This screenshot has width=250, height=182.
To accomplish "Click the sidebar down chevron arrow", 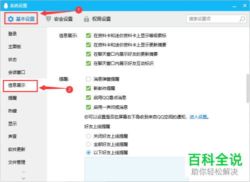I will [23, 178].
